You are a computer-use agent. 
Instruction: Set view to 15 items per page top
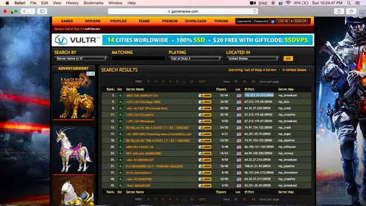pos(236,81)
